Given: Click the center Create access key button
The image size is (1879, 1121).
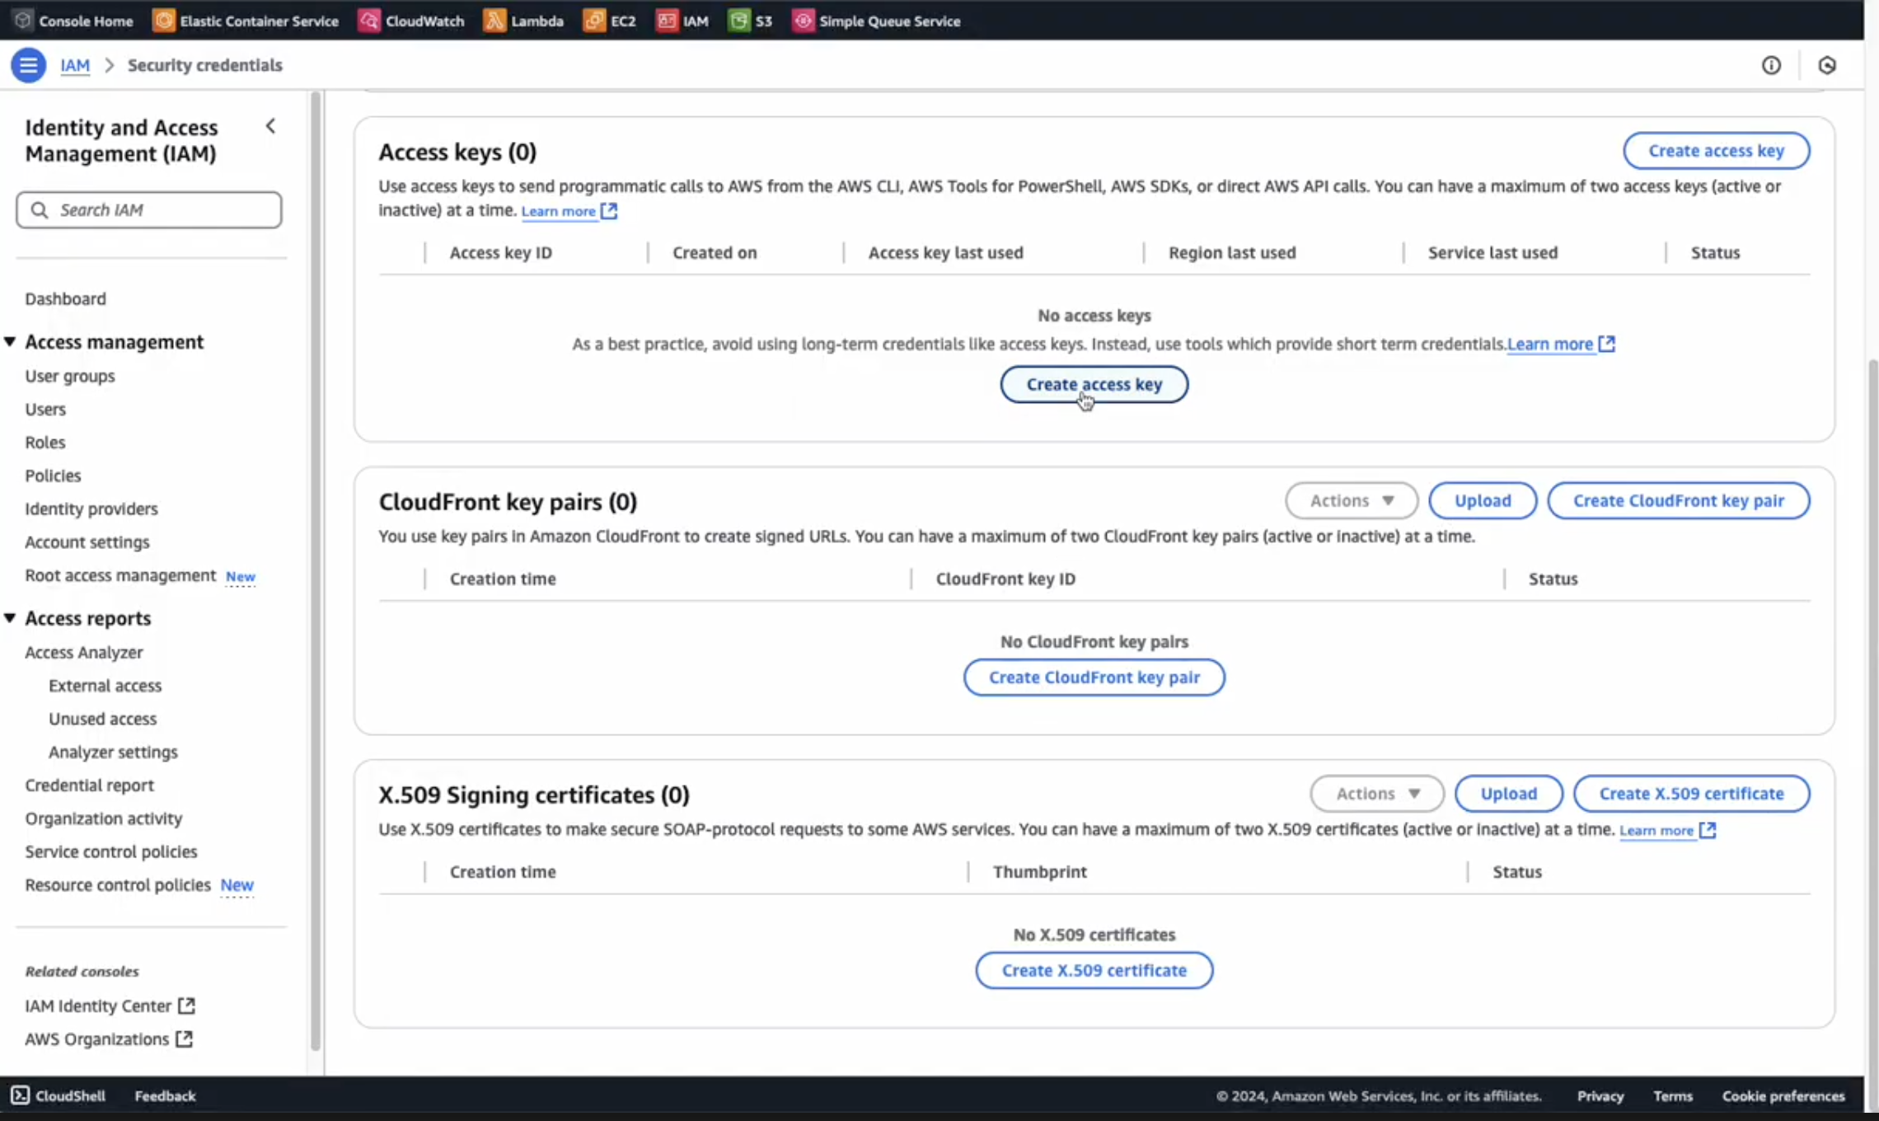Looking at the screenshot, I should 1094,384.
